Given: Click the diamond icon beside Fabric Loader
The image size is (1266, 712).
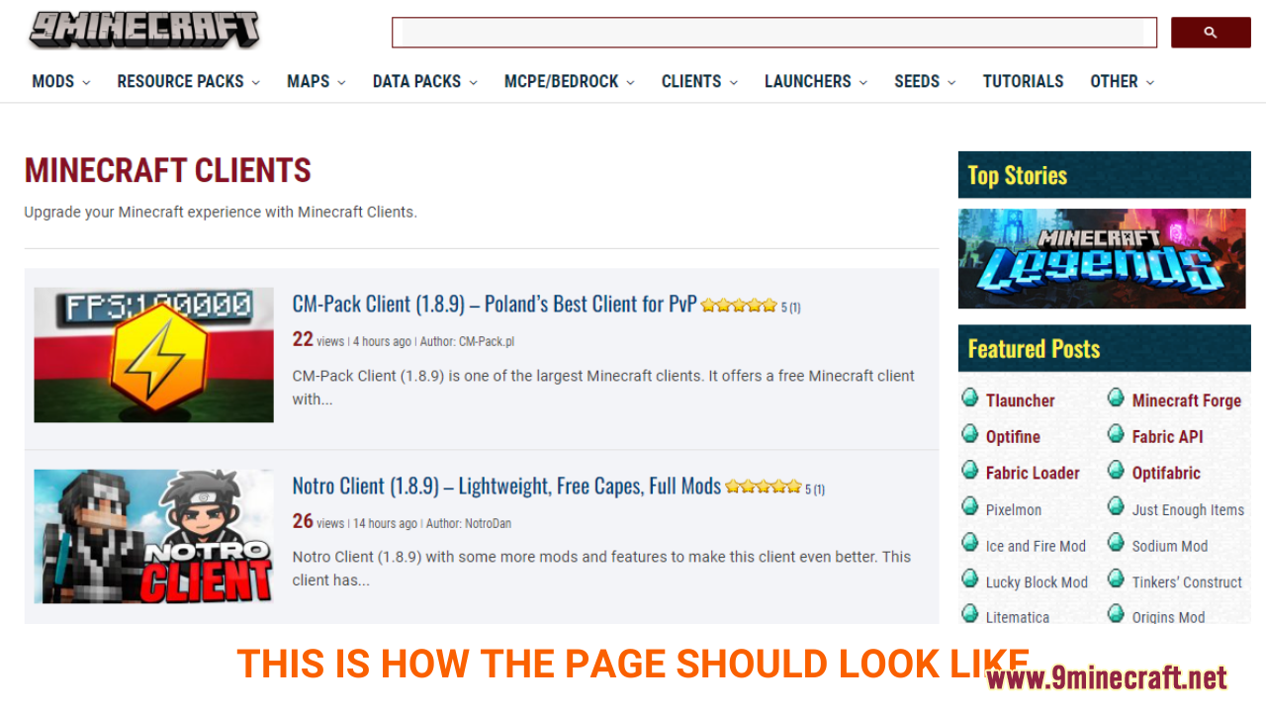Looking at the screenshot, I should [970, 470].
